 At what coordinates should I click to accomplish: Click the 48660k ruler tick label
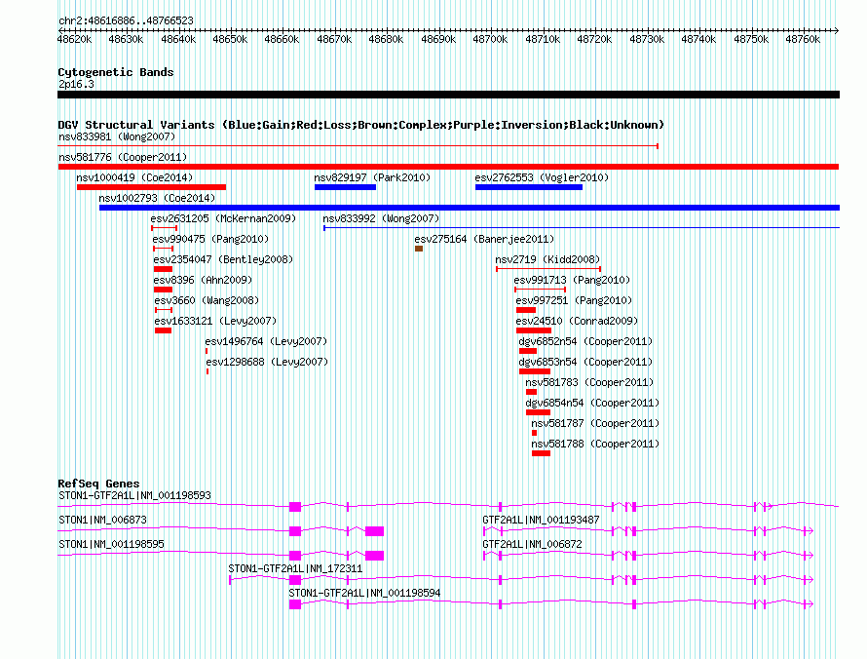[282, 39]
